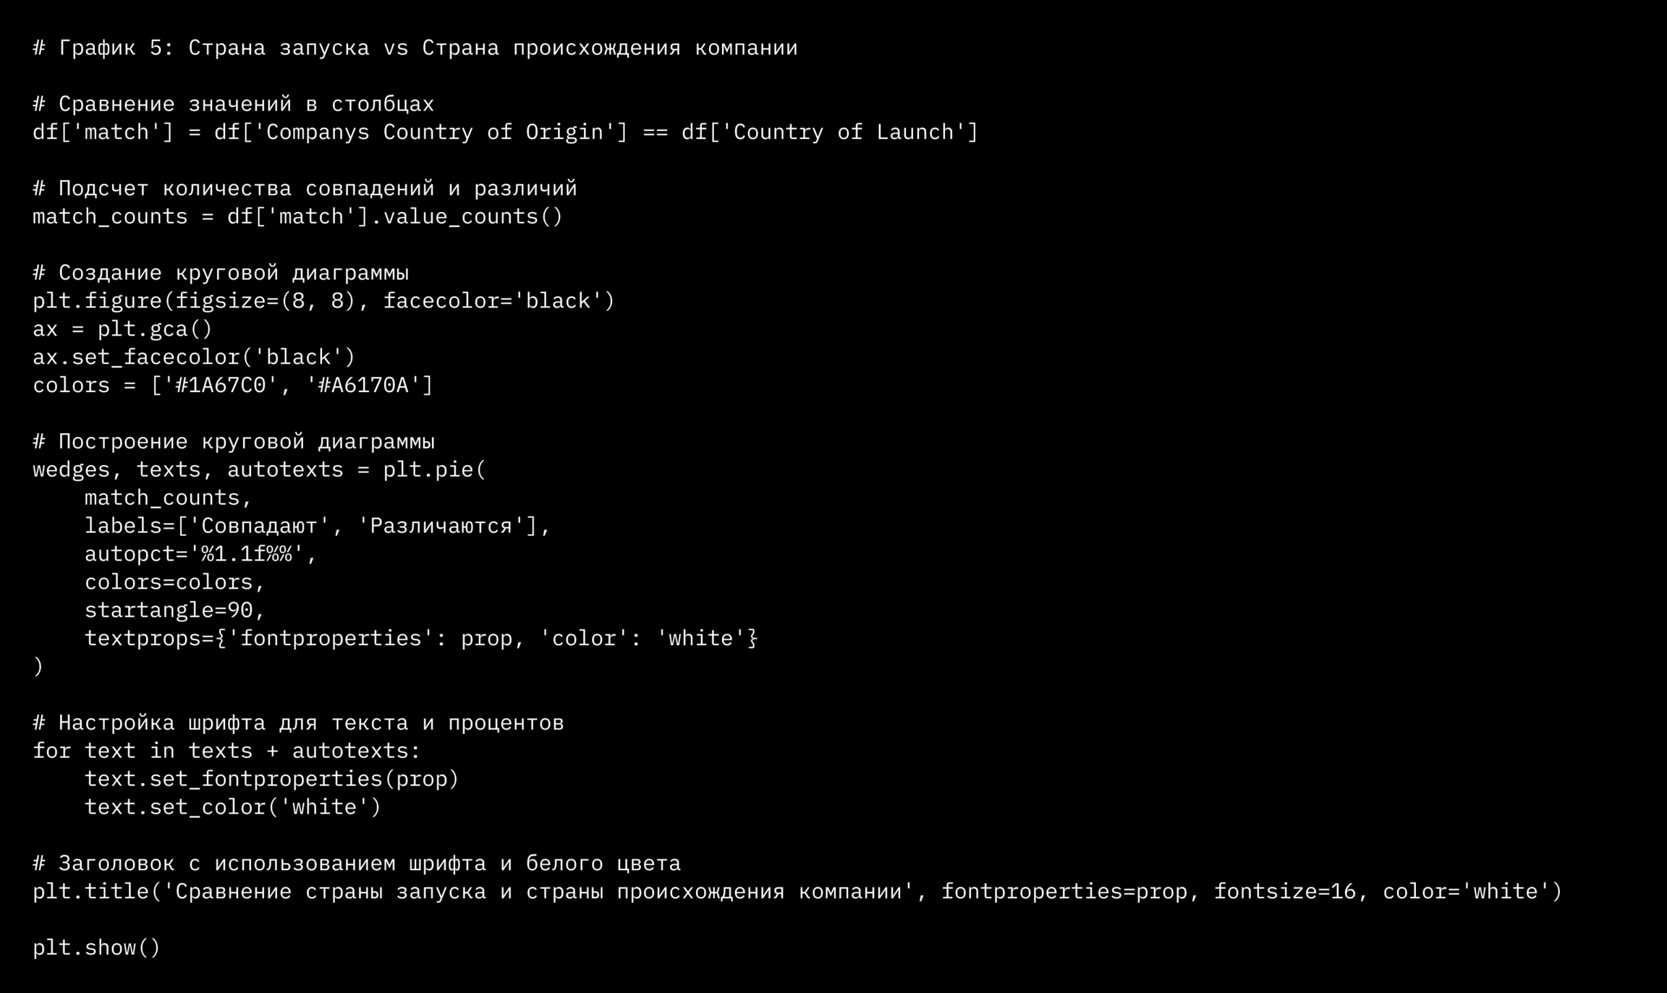Click the plt.show() line

point(96,948)
